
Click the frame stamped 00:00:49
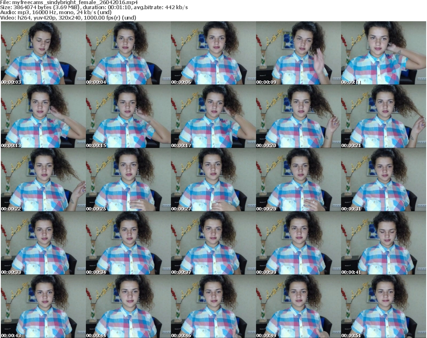[x=299, y=306]
